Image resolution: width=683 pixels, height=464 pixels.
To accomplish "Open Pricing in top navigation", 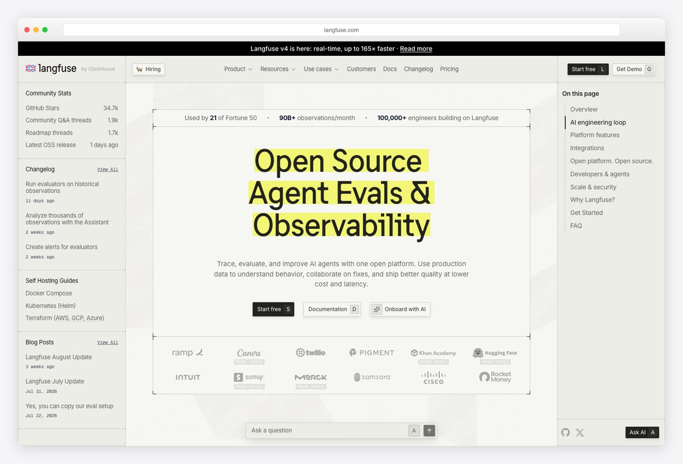I will [449, 69].
